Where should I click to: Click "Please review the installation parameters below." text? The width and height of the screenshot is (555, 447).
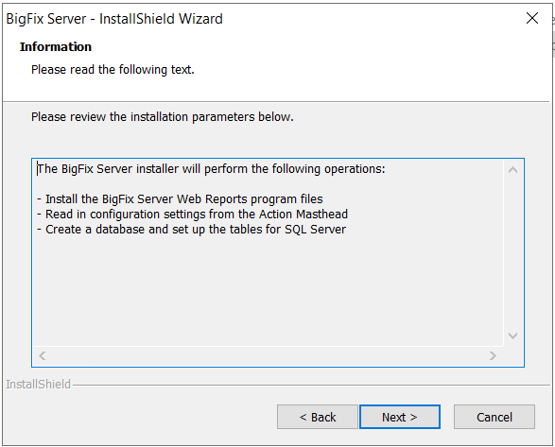pyautogui.click(x=163, y=117)
